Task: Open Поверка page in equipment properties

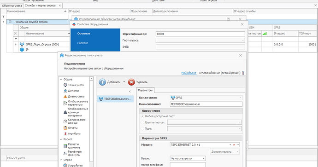Action: [x=83, y=43]
